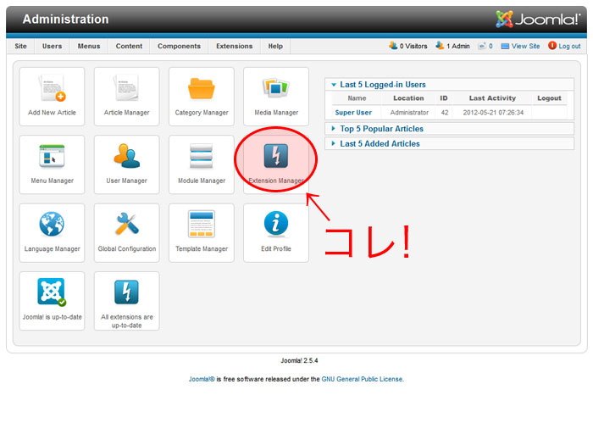Open Category Manager folder icon
Viewport: 593px width, 434px height.
point(201,89)
